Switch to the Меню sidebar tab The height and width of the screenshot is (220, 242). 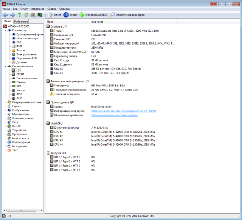(x=8, y=21)
